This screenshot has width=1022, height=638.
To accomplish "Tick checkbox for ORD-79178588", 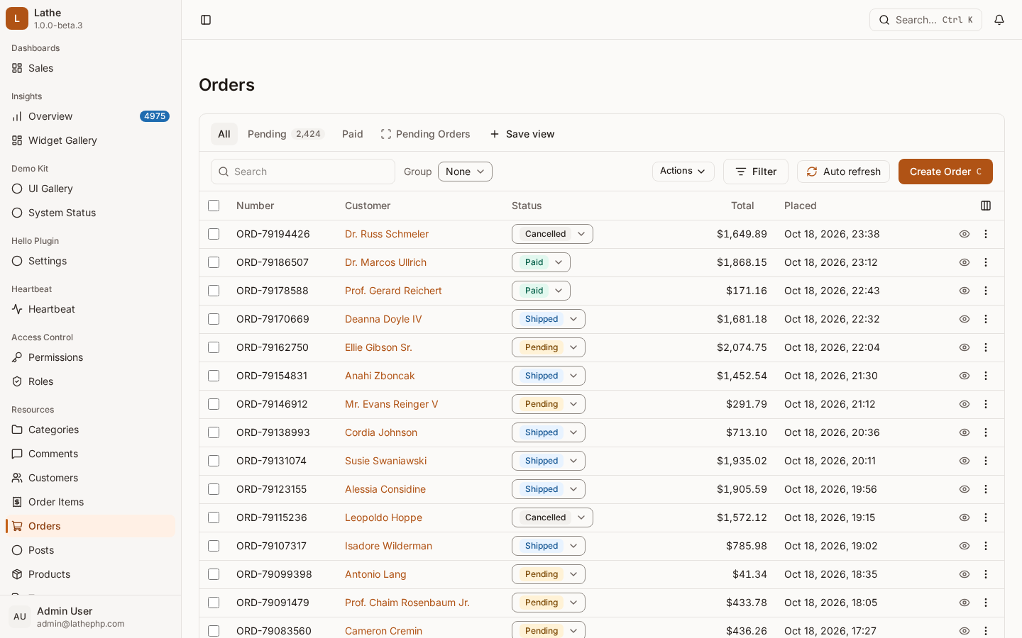I will tap(214, 291).
